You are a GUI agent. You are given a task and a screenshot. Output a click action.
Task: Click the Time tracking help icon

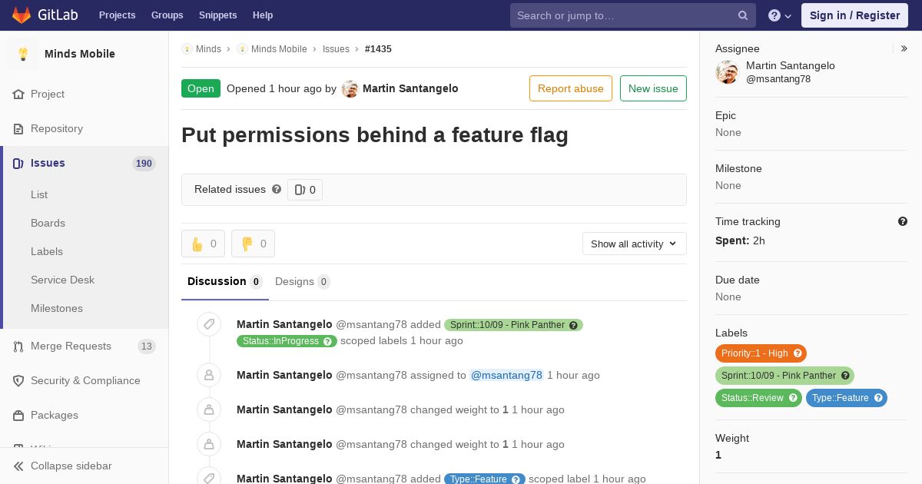(x=903, y=221)
